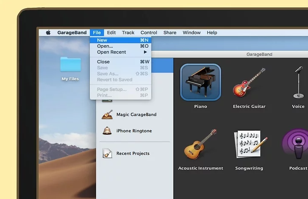Open the Apple menu
This screenshot has height=199, width=308.
[48, 32]
